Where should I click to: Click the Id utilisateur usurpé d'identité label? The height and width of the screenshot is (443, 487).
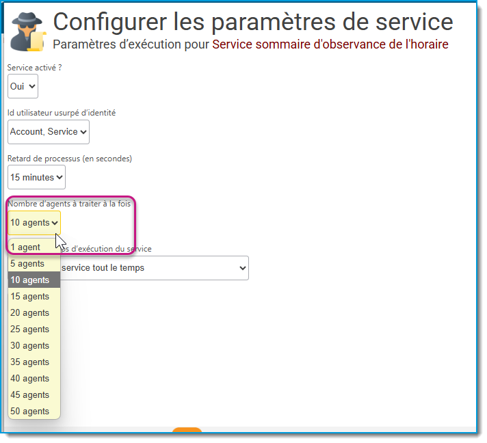62,113
